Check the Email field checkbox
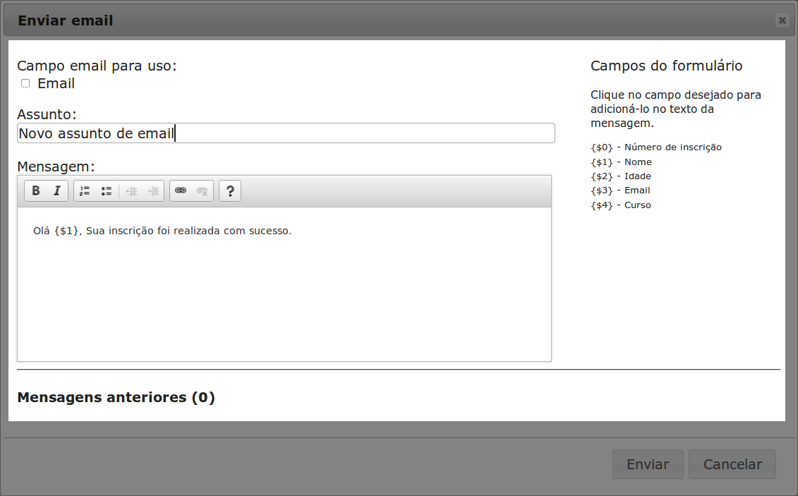Screen dimensions: 798x496 [x=25, y=83]
